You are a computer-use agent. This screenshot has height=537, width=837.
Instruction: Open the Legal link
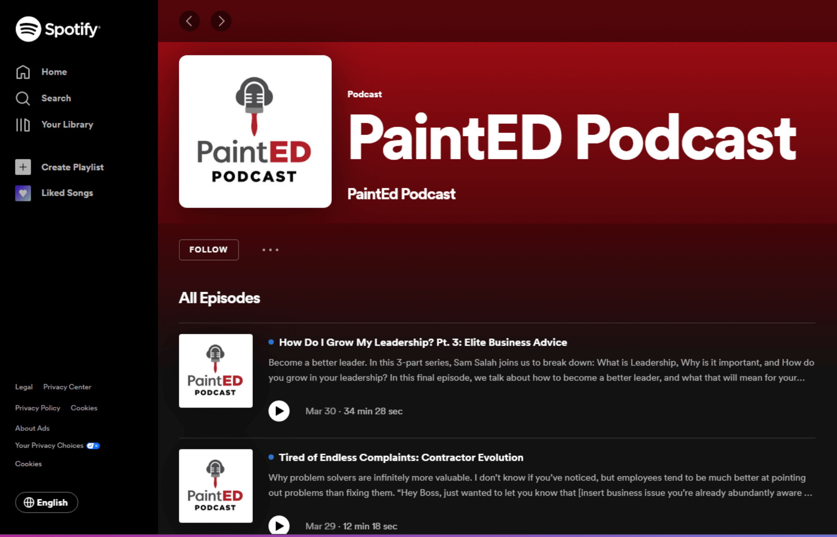(24, 387)
